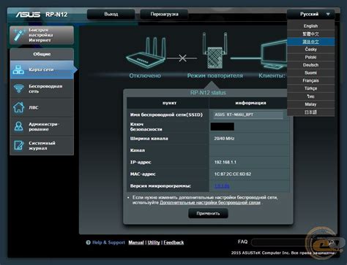Click the Применить apply button
The image size is (347, 265).
click(x=208, y=213)
